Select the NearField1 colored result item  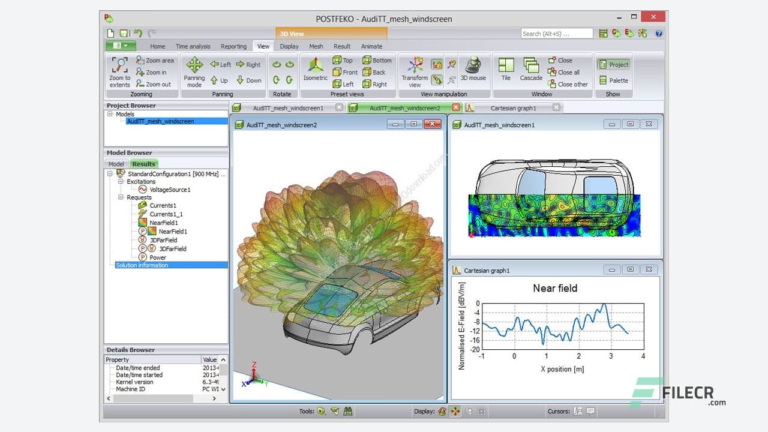pos(163,223)
